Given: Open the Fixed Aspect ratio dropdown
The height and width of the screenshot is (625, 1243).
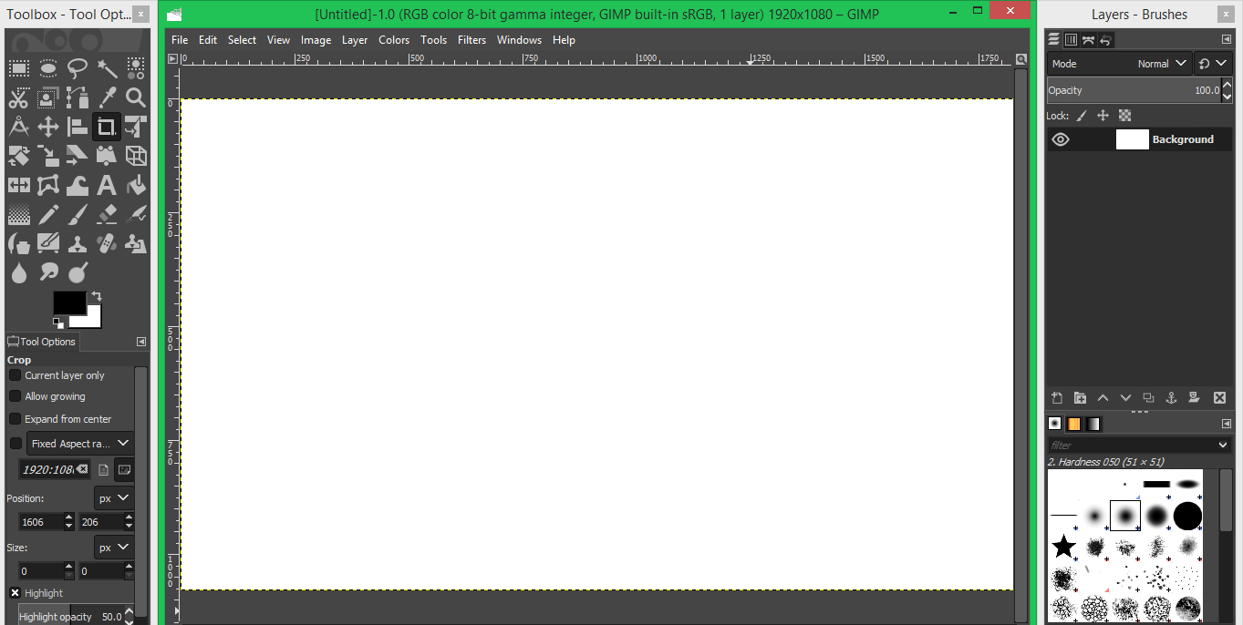Looking at the screenshot, I should tap(80, 444).
